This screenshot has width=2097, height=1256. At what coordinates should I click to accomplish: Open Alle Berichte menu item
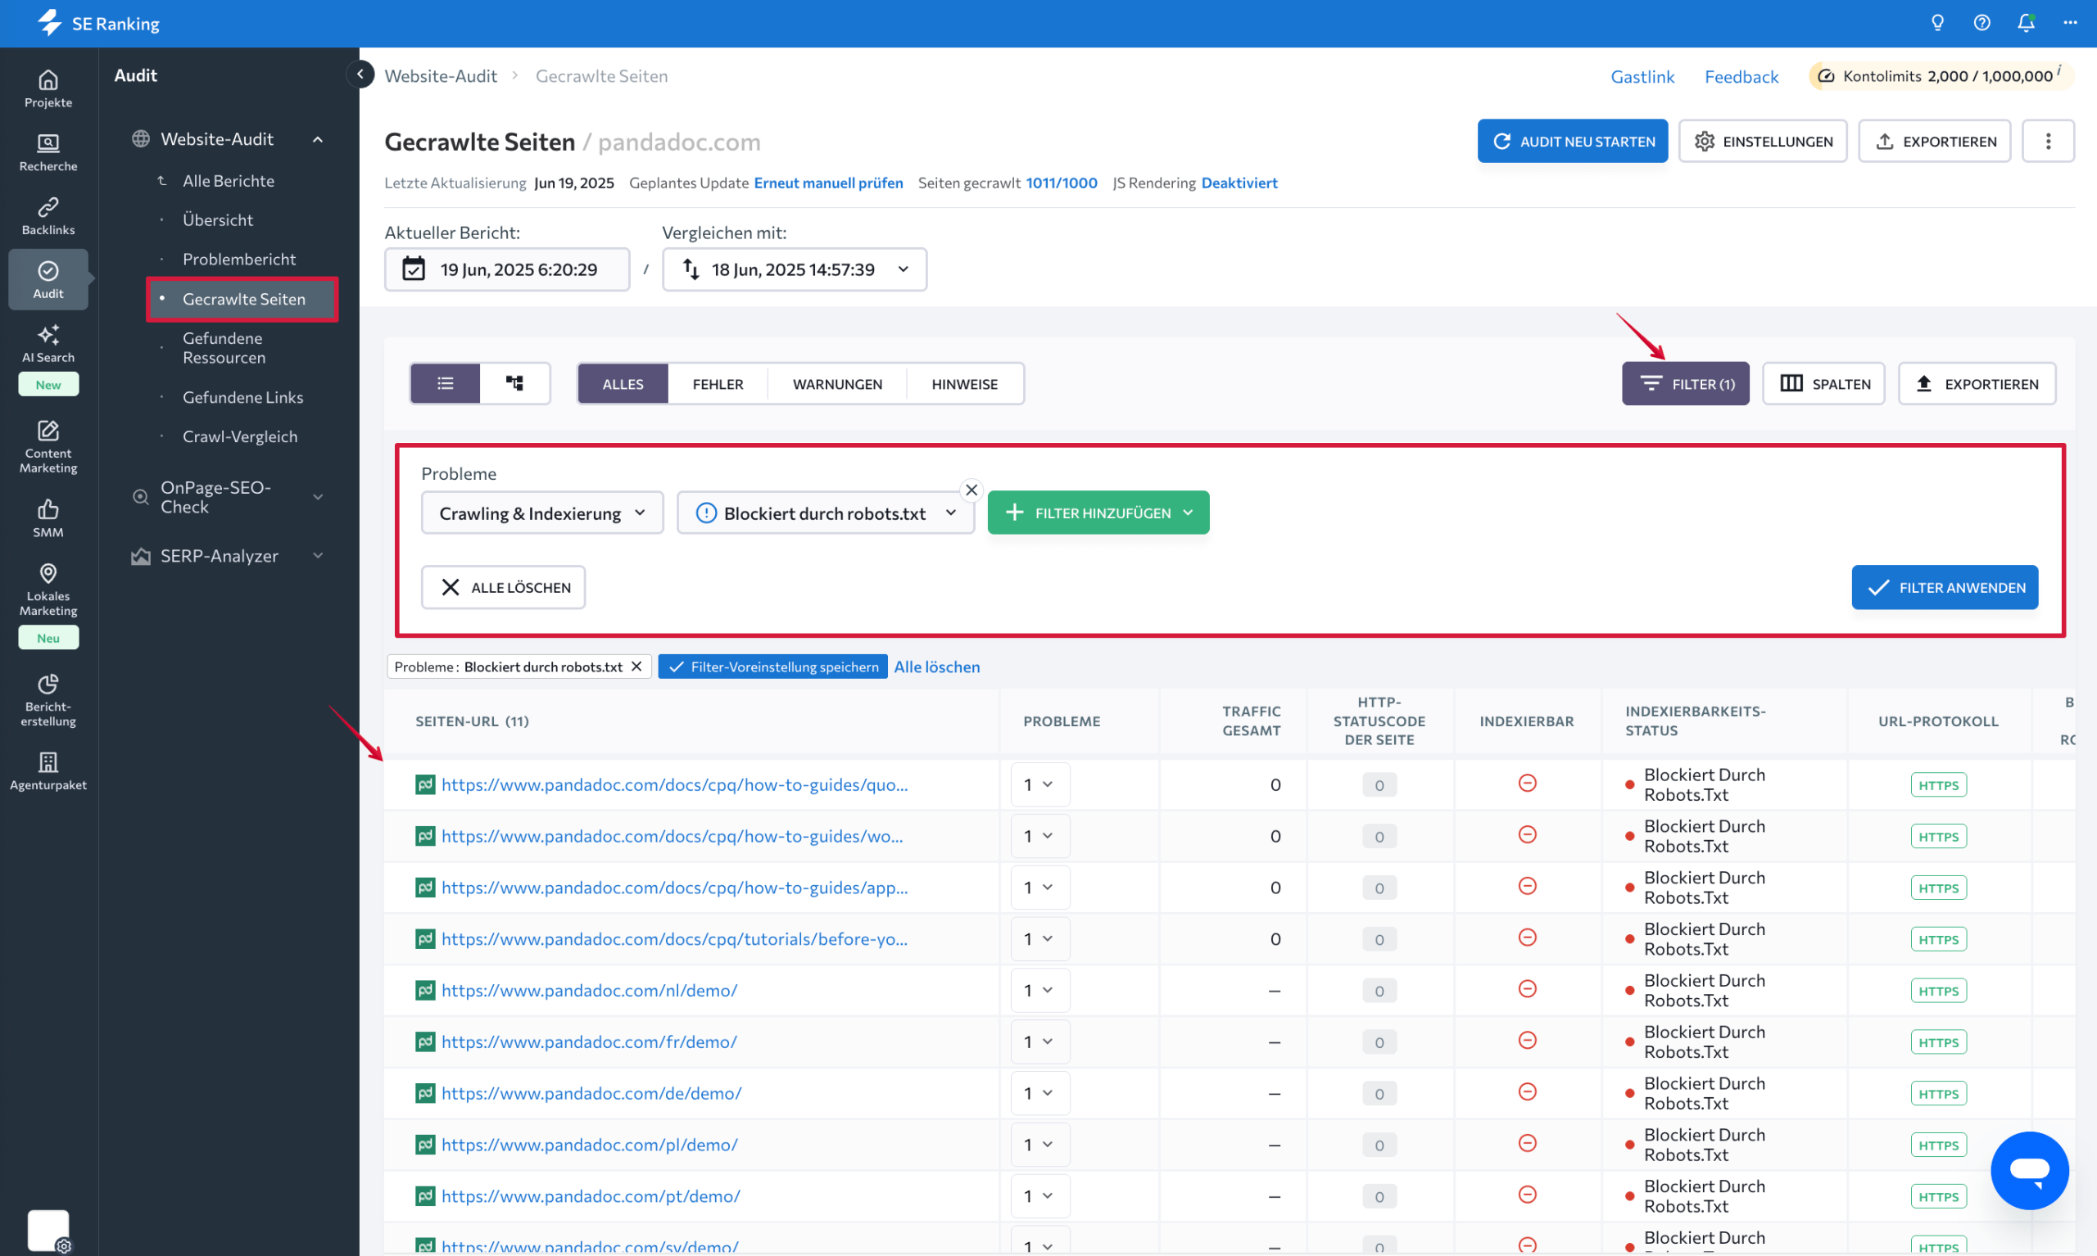click(229, 181)
